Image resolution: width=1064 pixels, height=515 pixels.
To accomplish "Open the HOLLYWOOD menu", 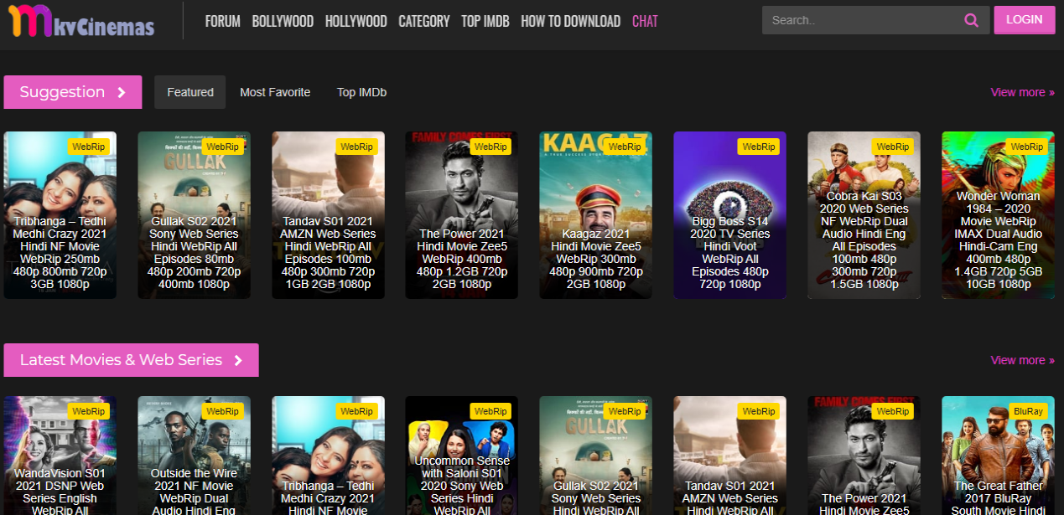I will [x=356, y=21].
